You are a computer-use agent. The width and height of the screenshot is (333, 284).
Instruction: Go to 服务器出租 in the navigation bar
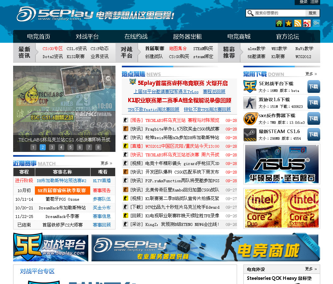[187, 36]
